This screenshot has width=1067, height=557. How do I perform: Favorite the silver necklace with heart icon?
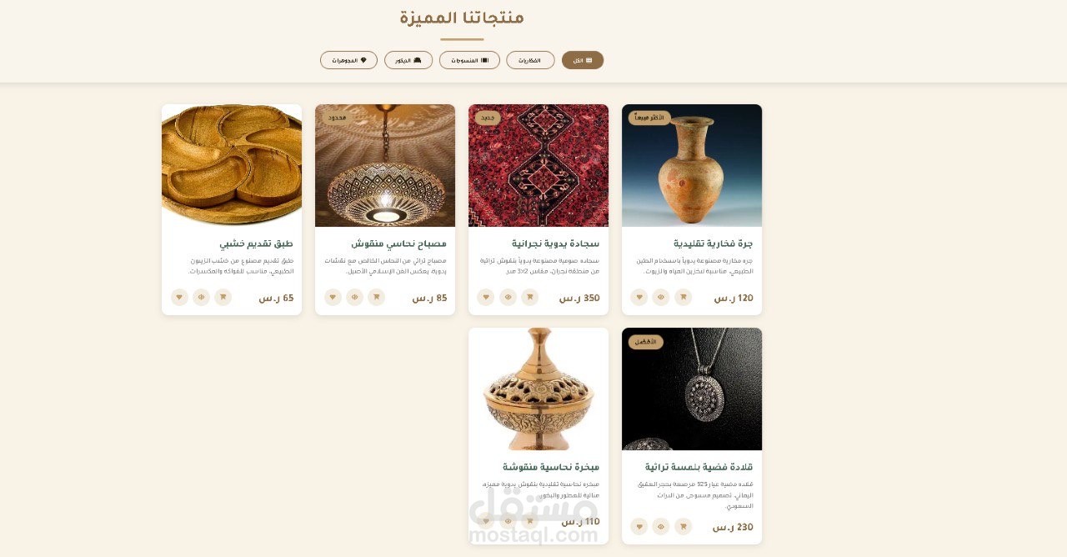click(x=639, y=526)
